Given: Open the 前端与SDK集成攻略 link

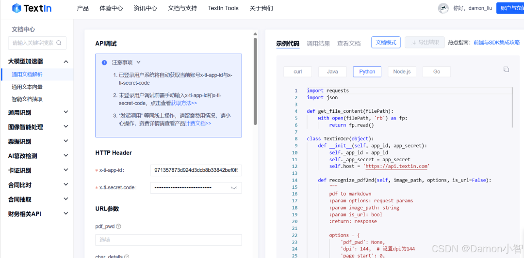Looking at the screenshot, I should (497, 43).
